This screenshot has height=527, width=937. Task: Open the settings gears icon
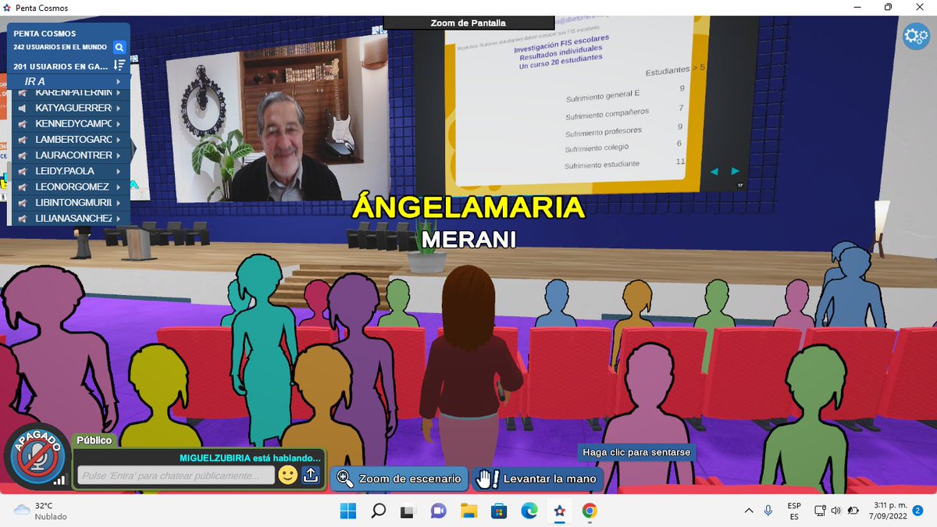click(x=915, y=37)
